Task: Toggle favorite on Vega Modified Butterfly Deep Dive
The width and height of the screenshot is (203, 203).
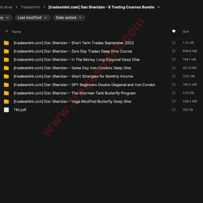Action: [x=174, y=101]
